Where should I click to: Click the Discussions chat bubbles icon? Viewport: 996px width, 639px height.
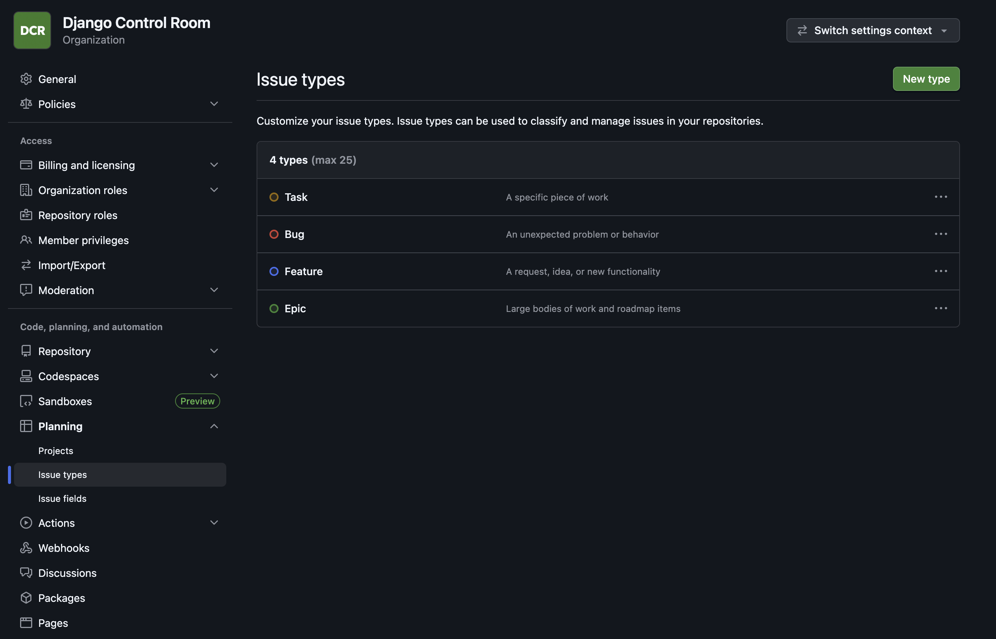pyautogui.click(x=26, y=573)
